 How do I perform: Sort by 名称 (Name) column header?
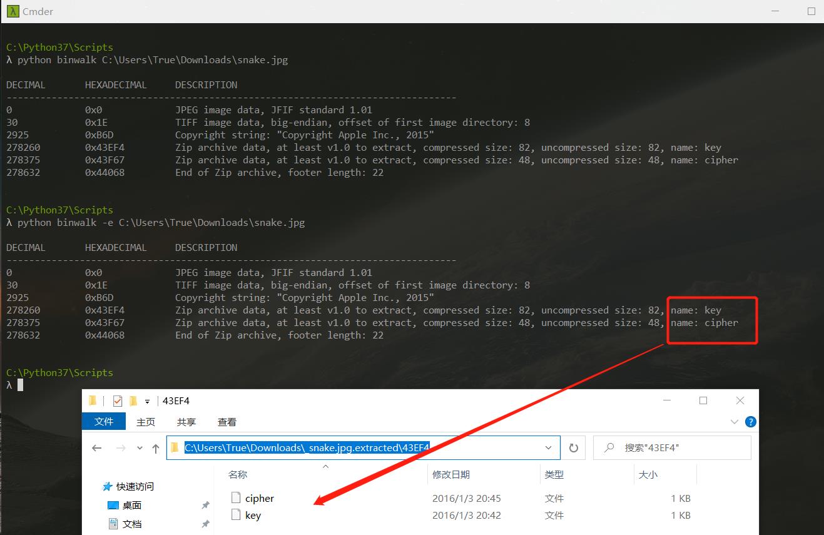pyautogui.click(x=238, y=475)
